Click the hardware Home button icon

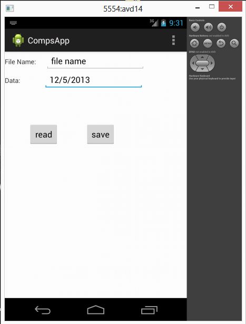(x=194, y=43)
